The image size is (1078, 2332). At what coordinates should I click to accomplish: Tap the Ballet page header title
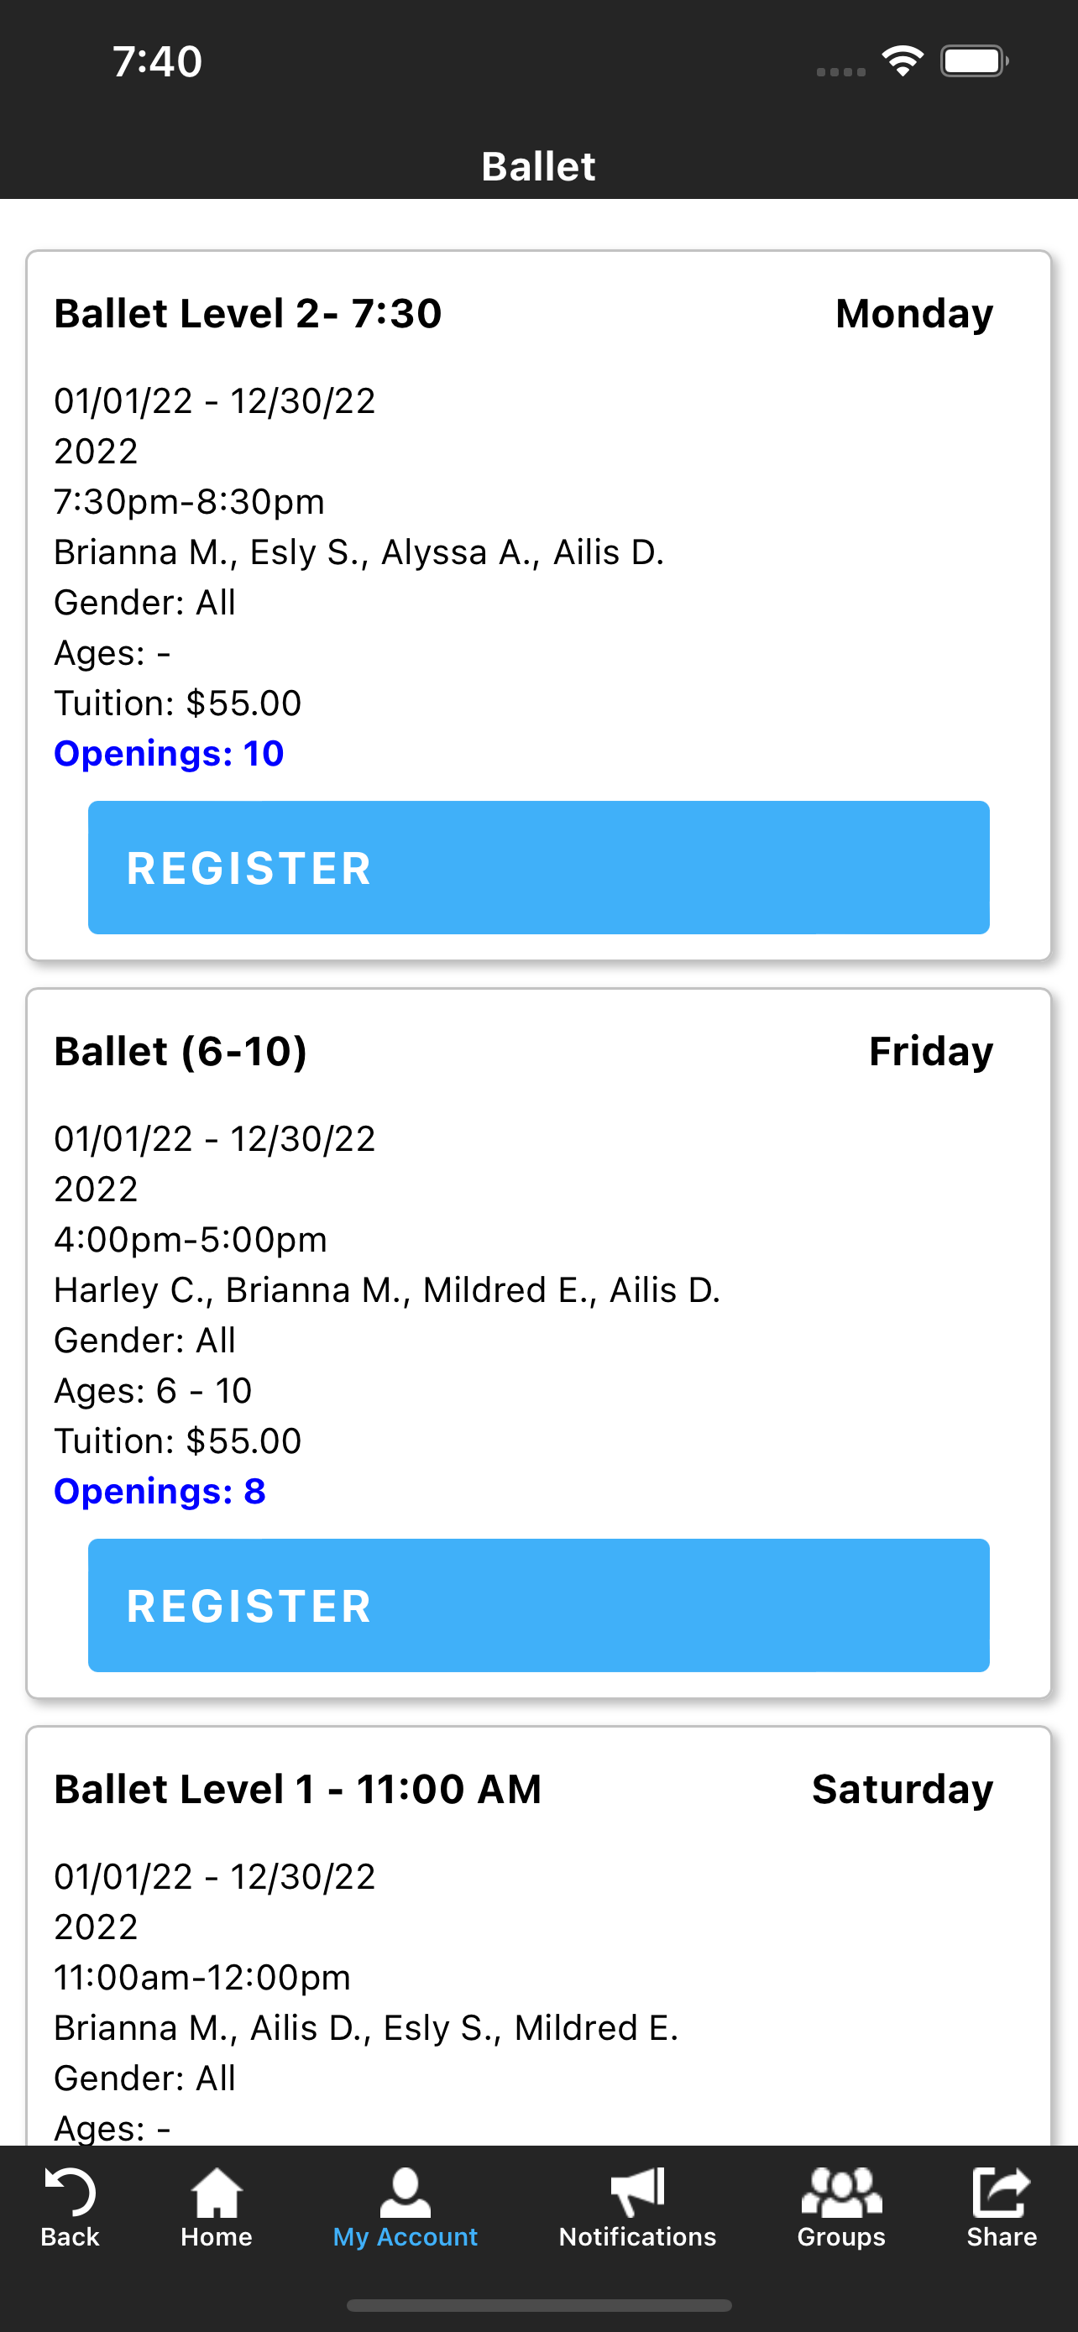pyautogui.click(x=538, y=166)
